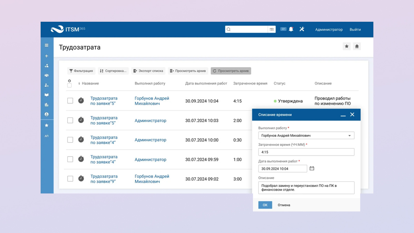Click stopwatch icon of 30.07.2024 10:03 row

[x=81, y=120]
